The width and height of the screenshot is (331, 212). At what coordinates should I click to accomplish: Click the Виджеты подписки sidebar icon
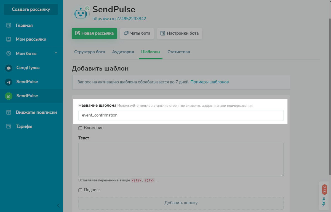(x=9, y=112)
